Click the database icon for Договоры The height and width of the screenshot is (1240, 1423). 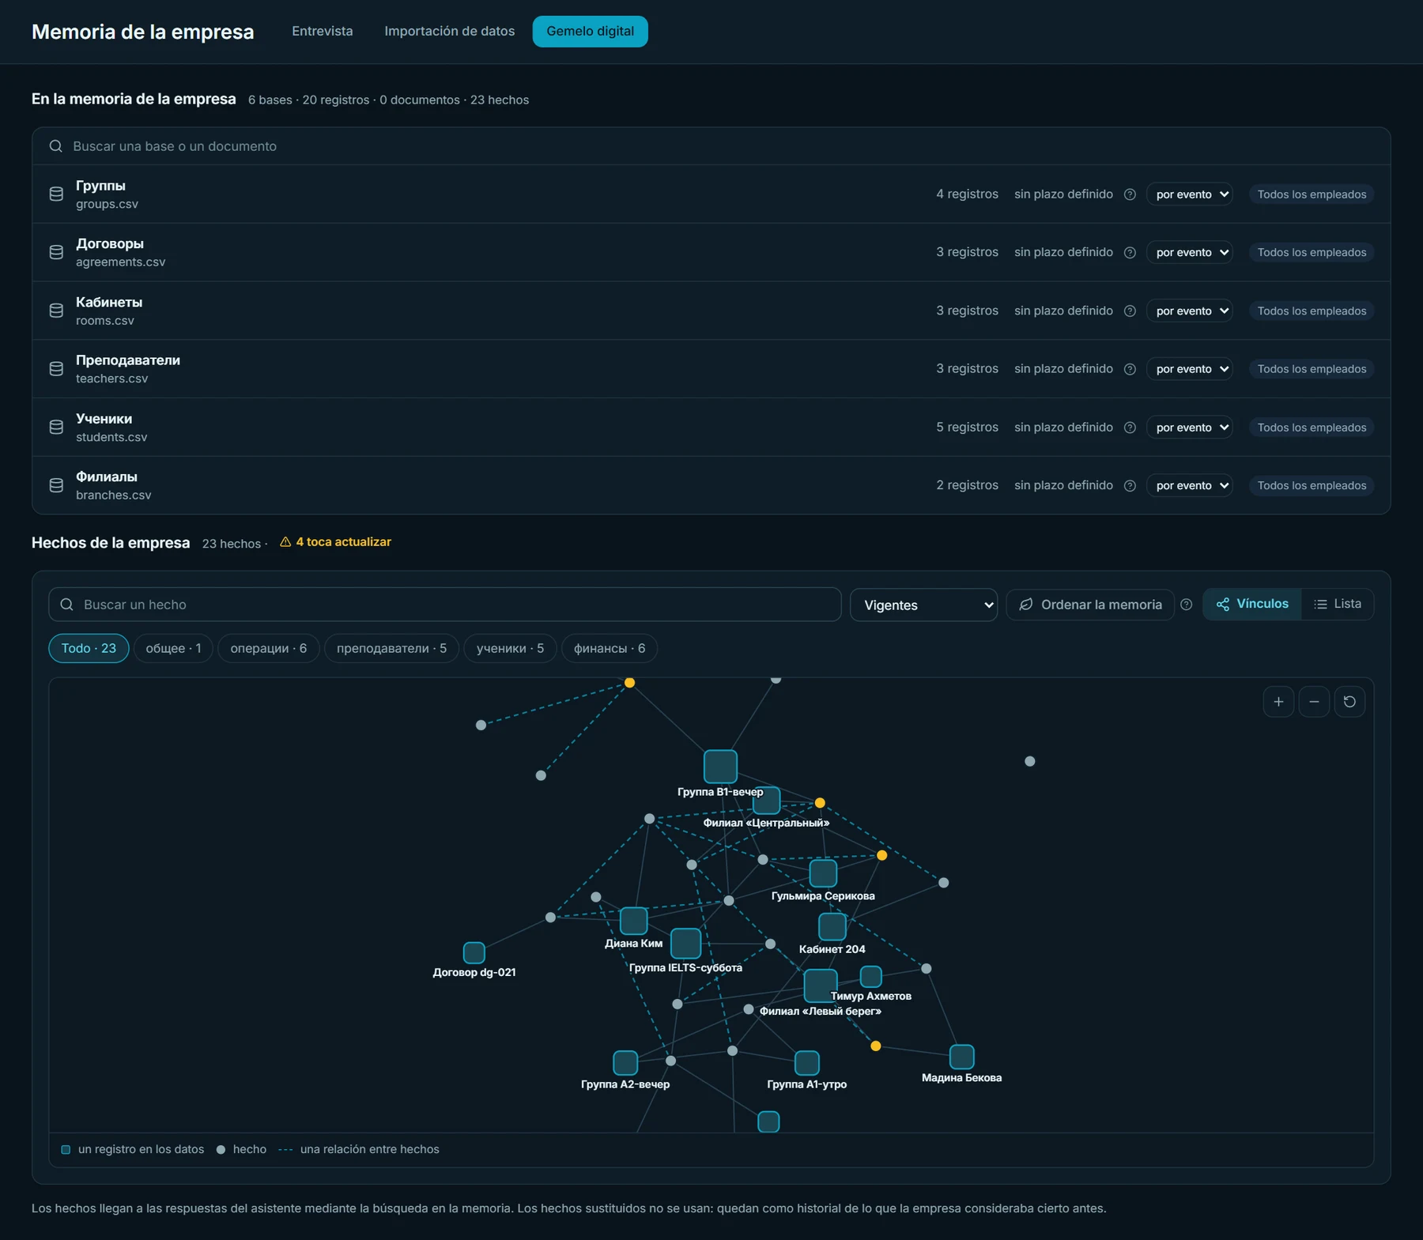tap(56, 252)
